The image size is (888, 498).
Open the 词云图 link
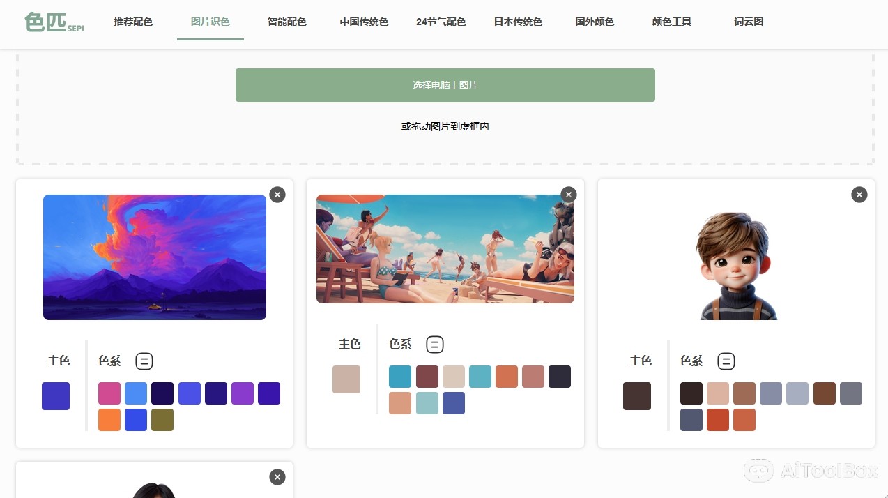point(749,22)
